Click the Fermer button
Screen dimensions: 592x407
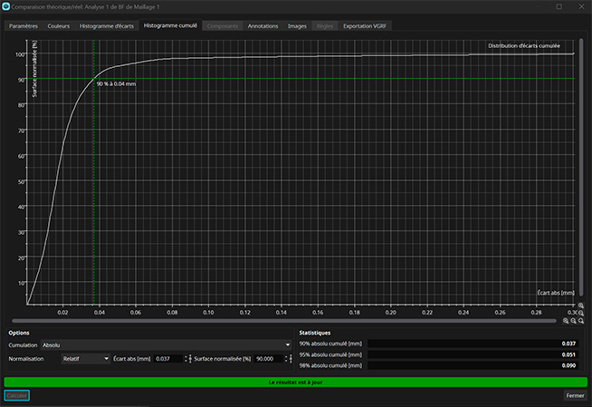click(x=575, y=396)
